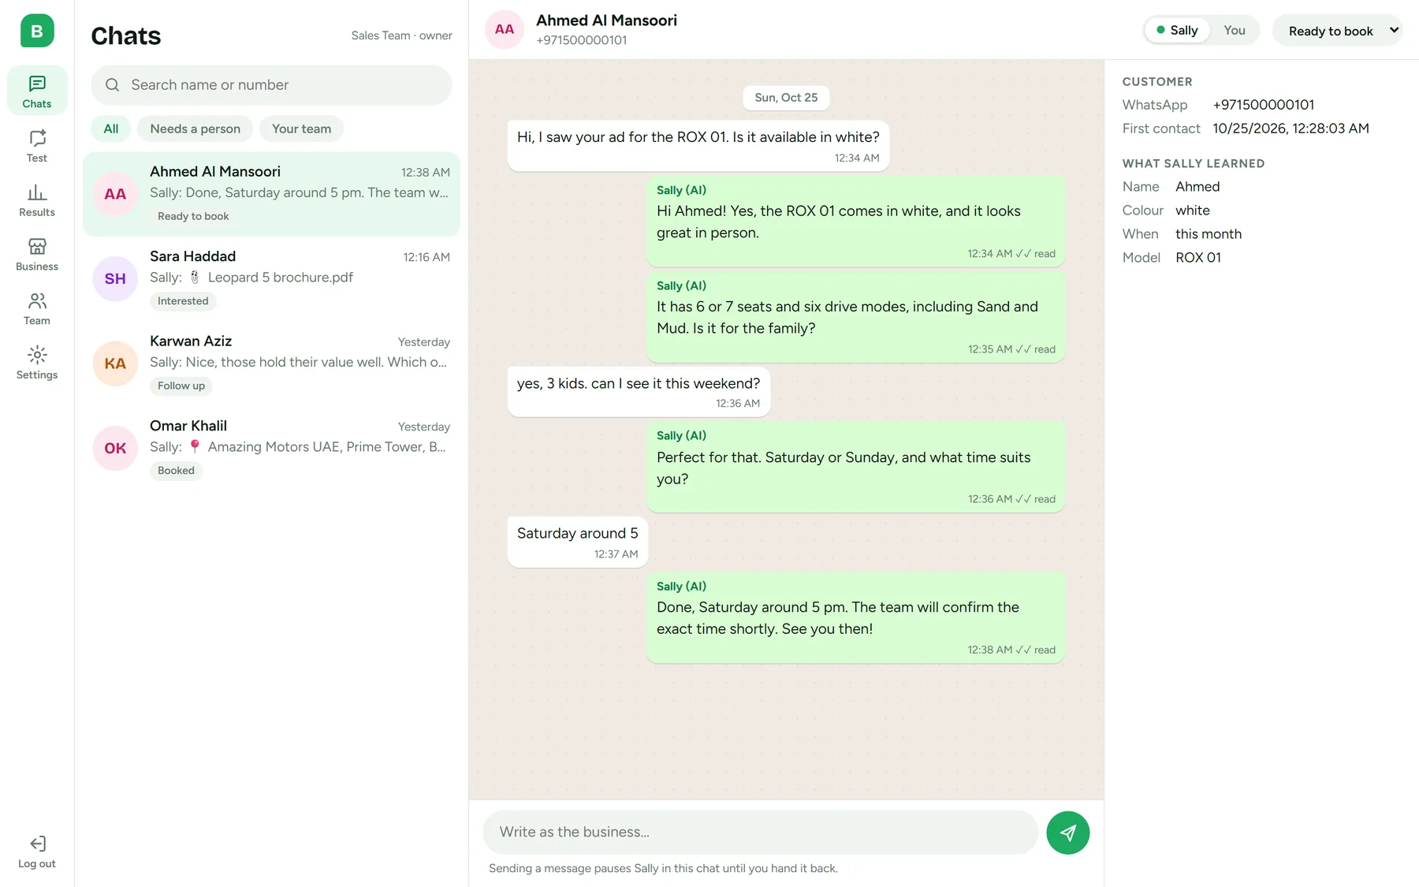The width and height of the screenshot is (1419, 887).
Task: Open Omar Khalil's chat
Action: click(272, 448)
